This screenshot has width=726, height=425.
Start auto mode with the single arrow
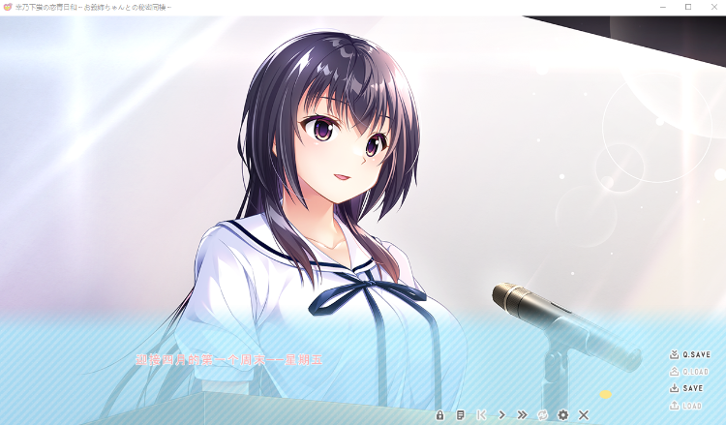pos(501,415)
